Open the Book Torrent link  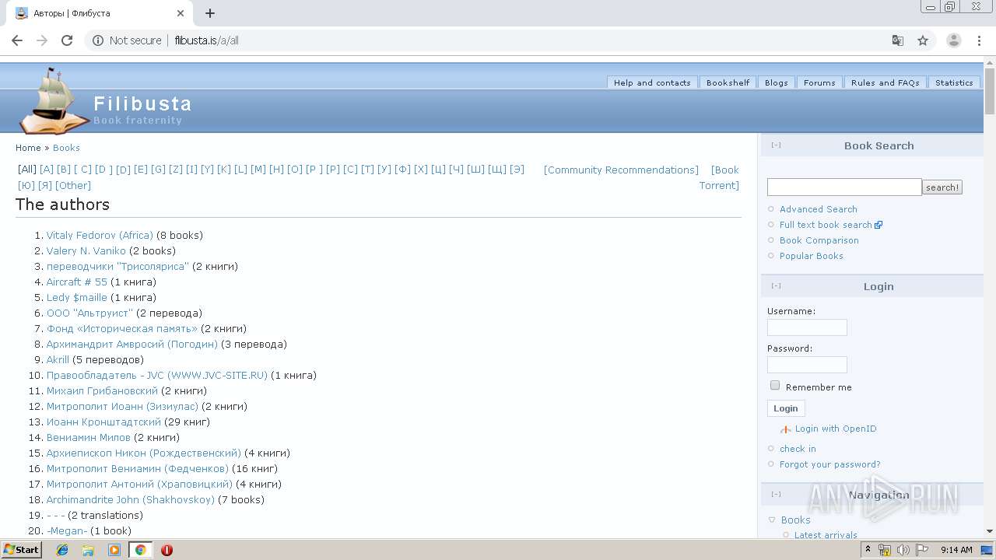pyautogui.click(x=719, y=177)
